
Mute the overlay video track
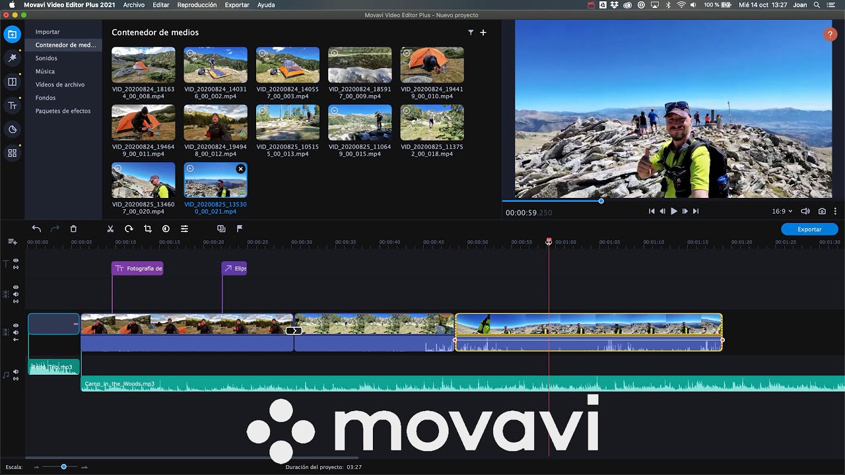point(16,294)
